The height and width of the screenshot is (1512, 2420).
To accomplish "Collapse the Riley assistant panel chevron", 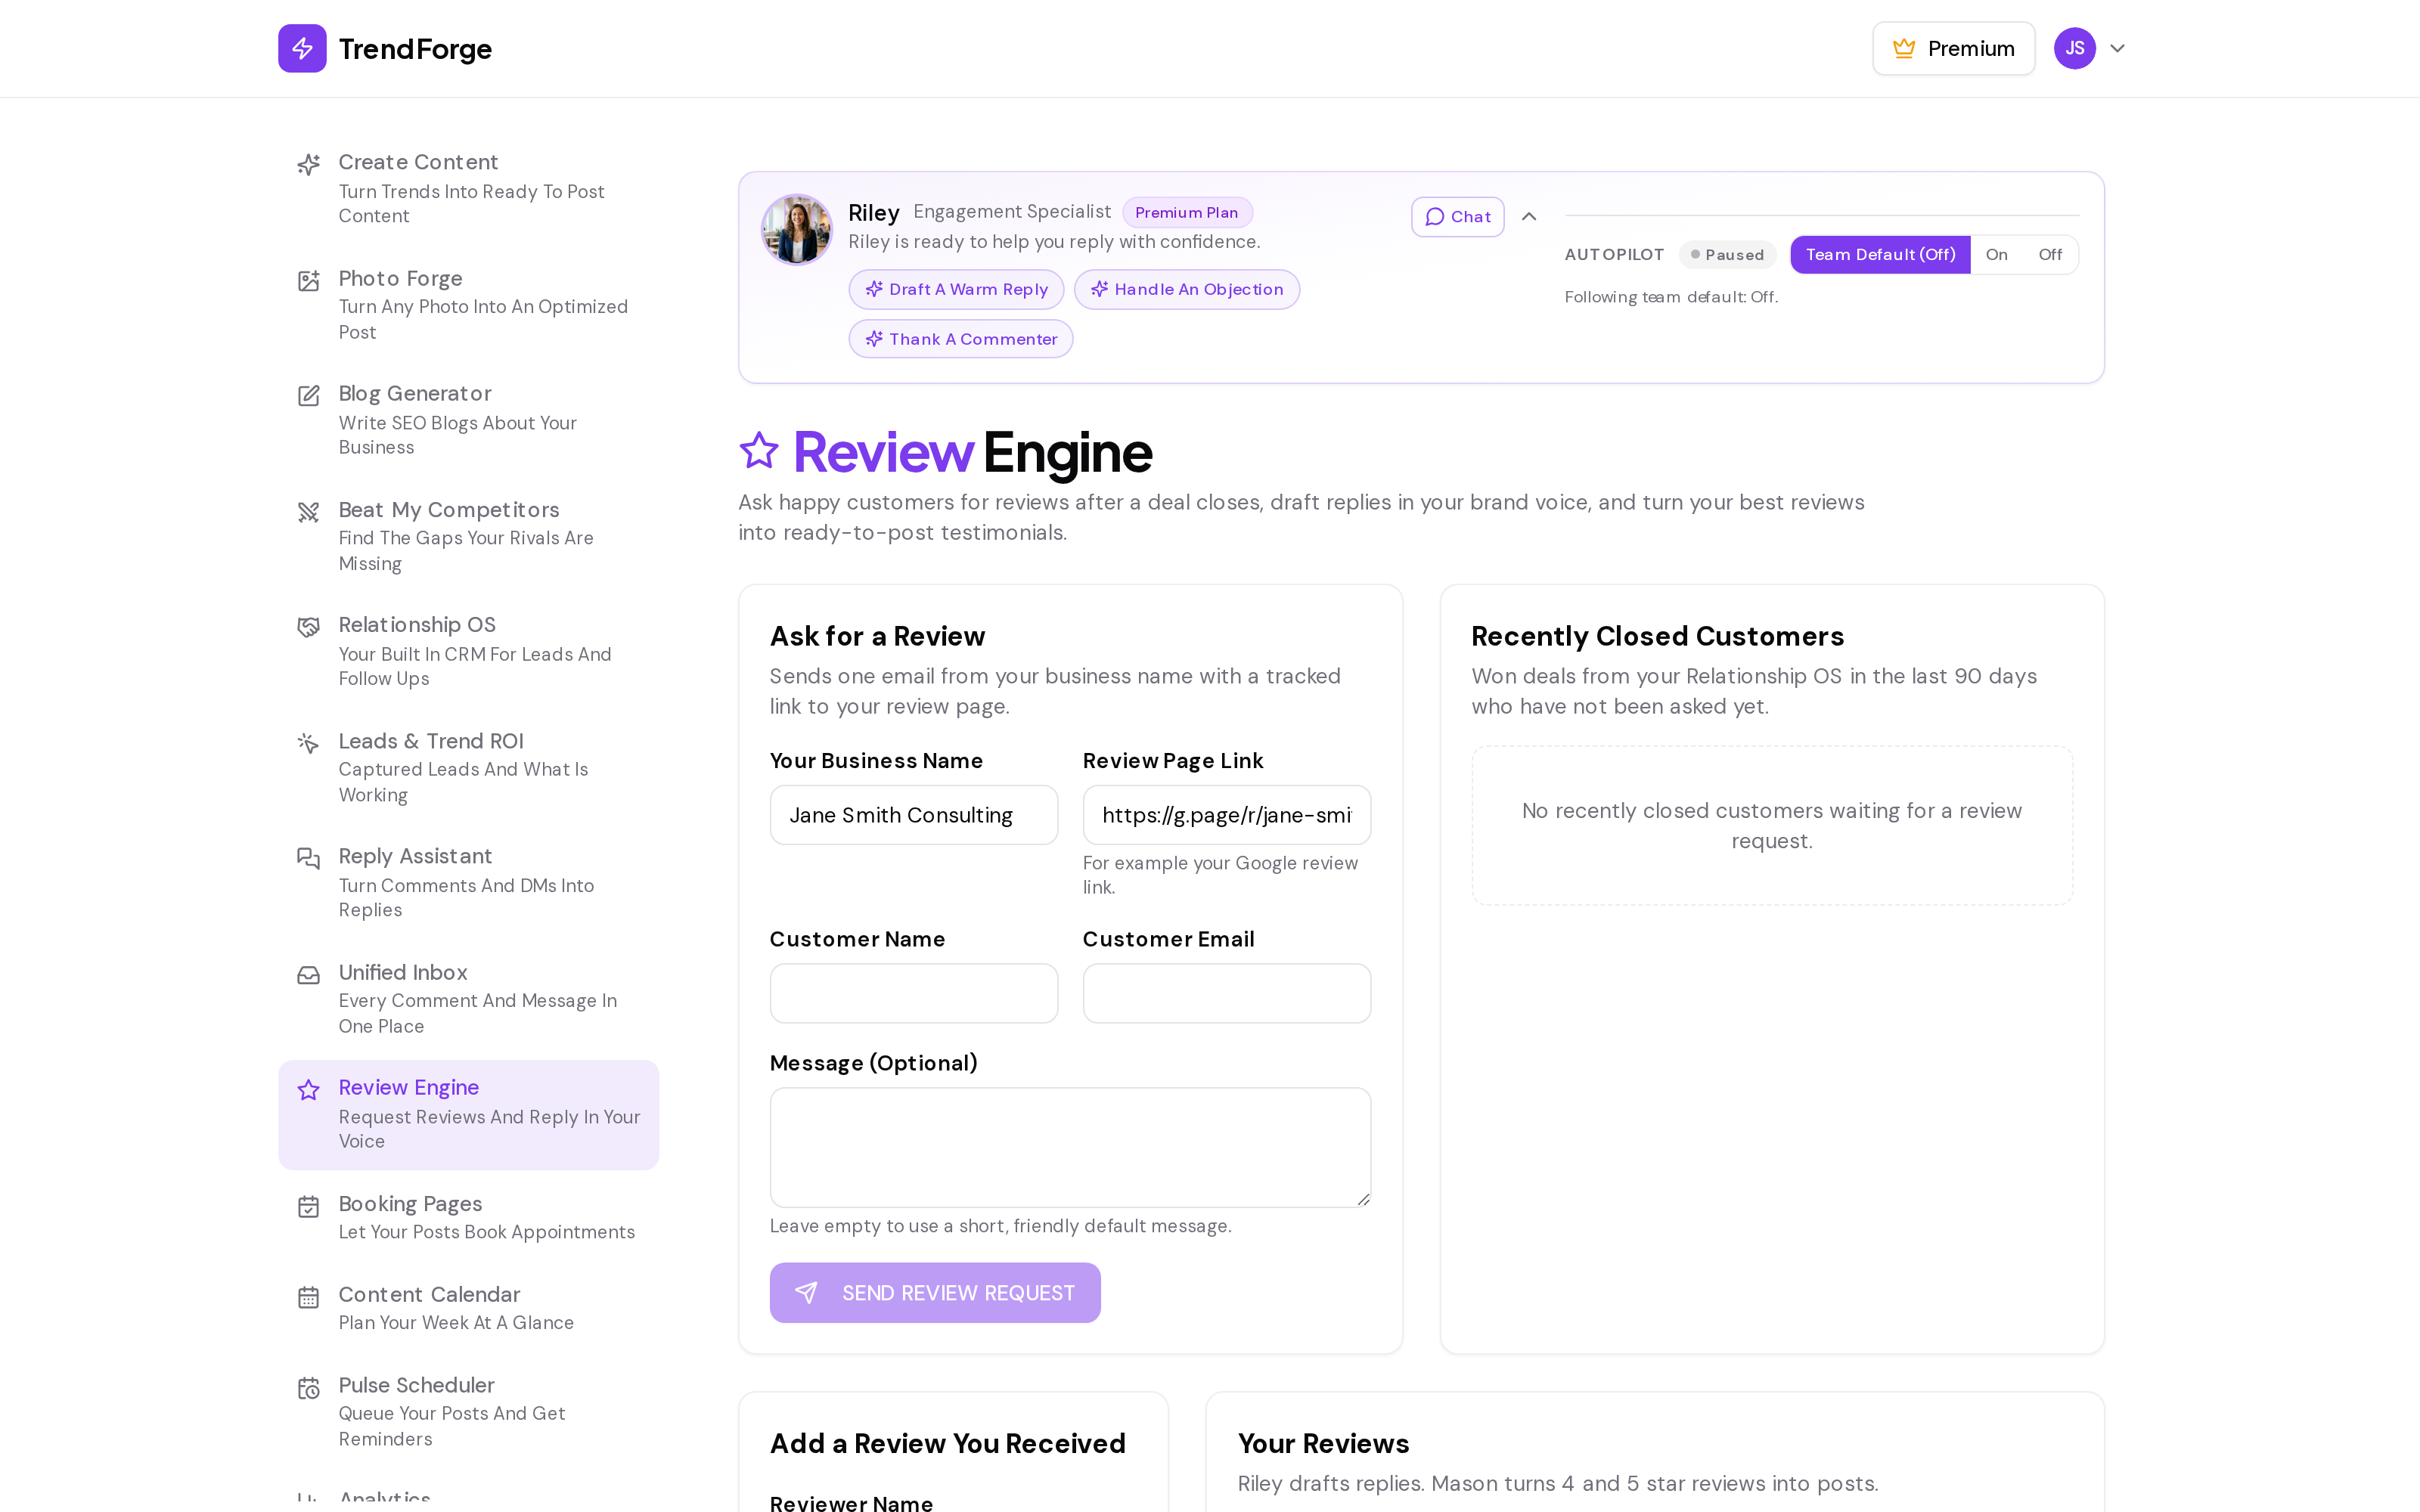I will (x=1529, y=217).
